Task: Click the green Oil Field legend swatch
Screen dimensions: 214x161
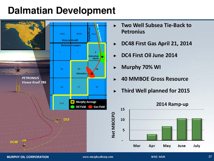Action: (x=72, y=107)
